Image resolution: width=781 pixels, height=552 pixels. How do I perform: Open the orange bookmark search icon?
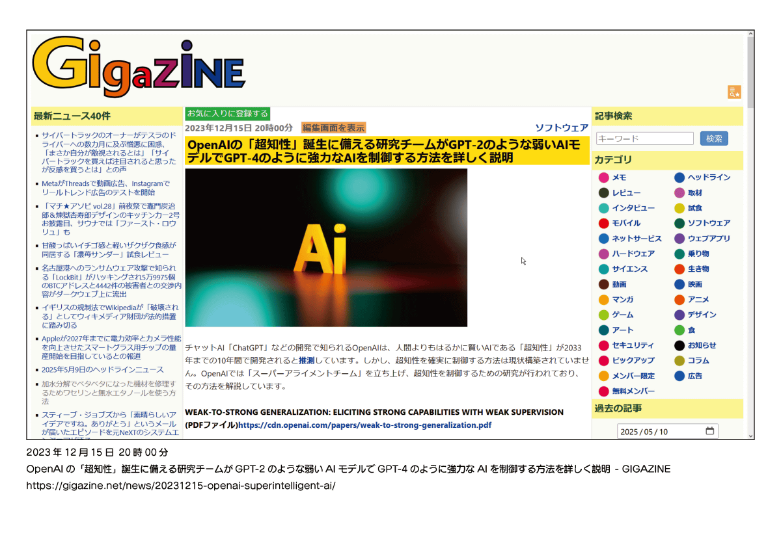pos(734,92)
